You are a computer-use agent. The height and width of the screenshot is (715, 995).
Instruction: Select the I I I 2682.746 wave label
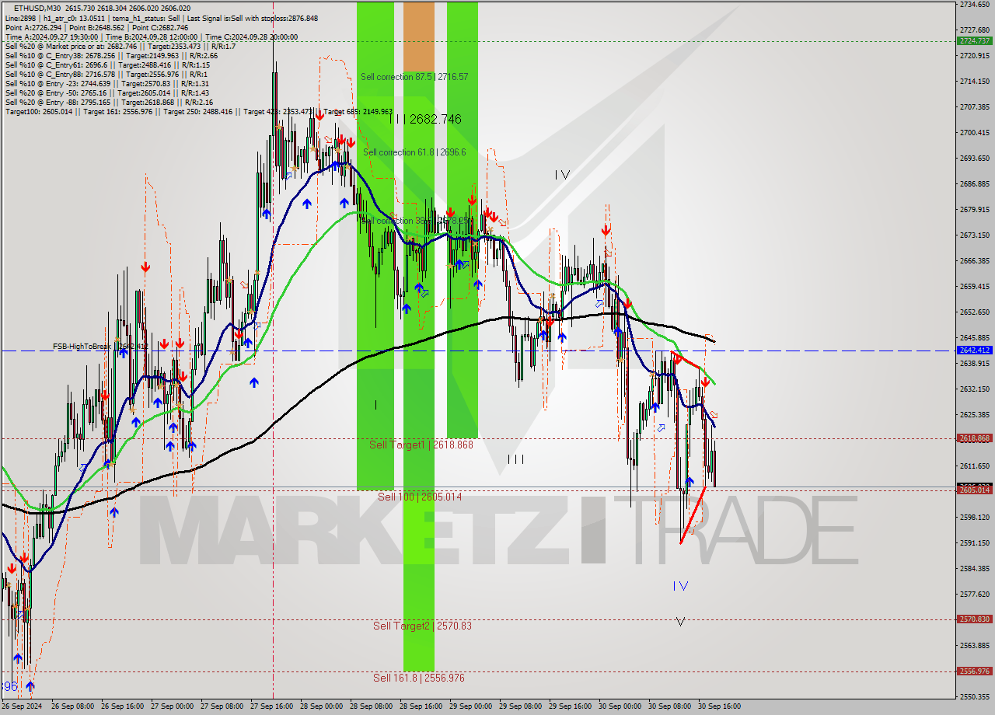pos(425,119)
